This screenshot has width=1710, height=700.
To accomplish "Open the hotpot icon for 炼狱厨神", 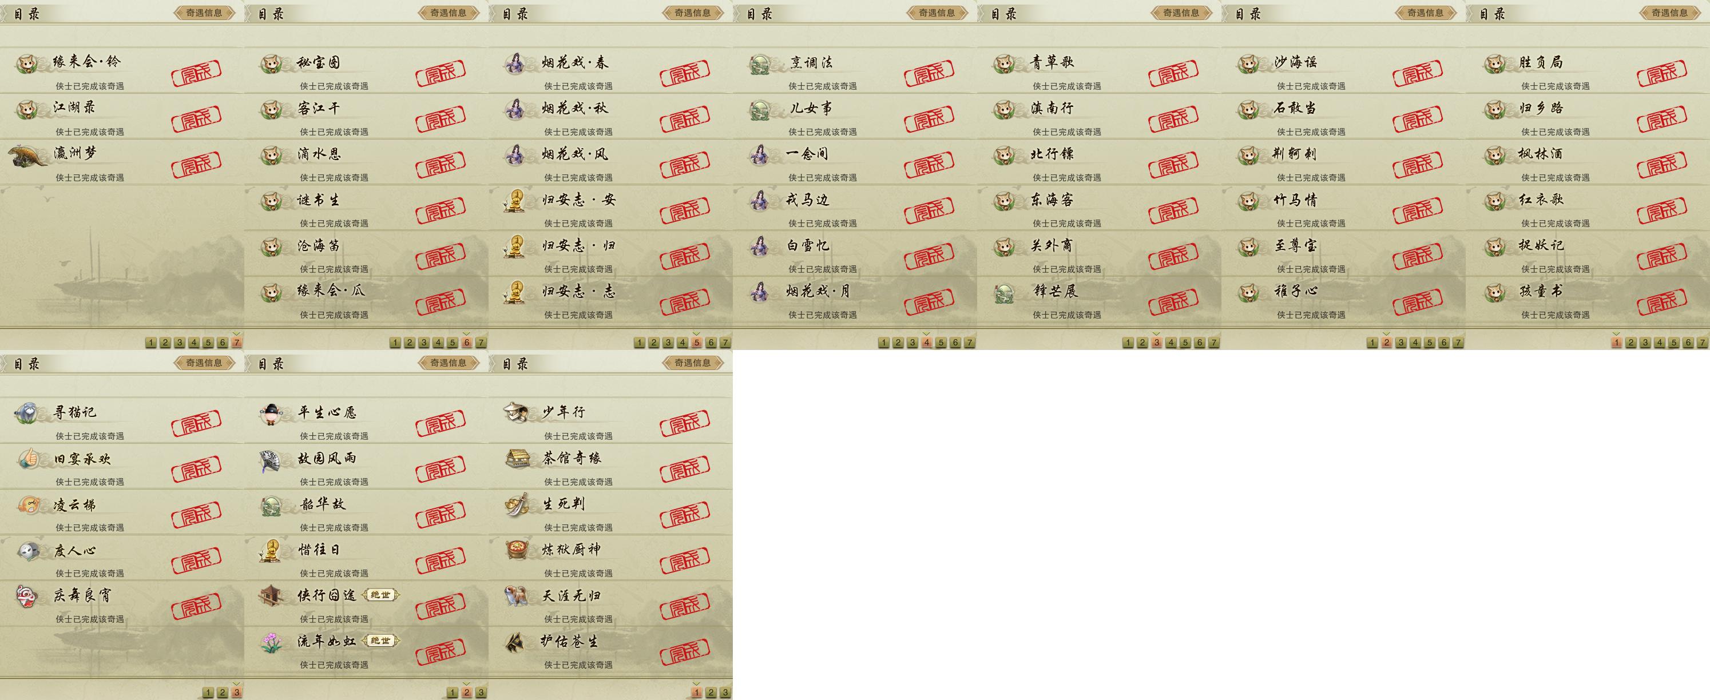I will 517,550.
